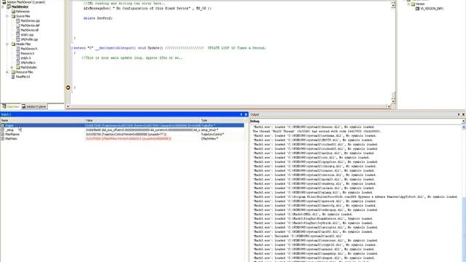Click the Value column header in Watch

(x=143, y=120)
